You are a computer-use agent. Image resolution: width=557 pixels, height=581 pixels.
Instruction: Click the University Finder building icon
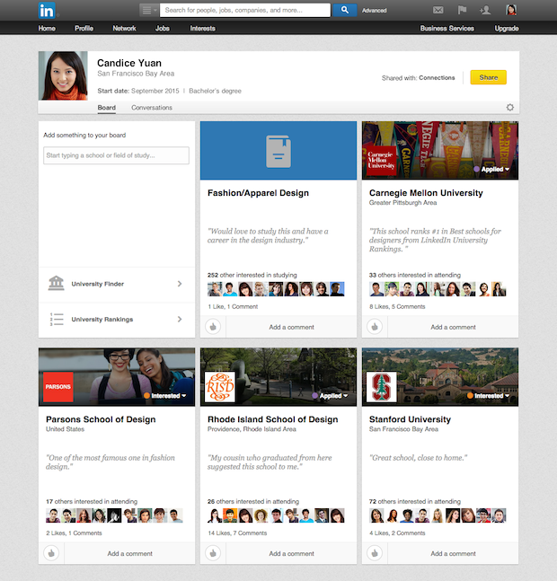[56, 283]
